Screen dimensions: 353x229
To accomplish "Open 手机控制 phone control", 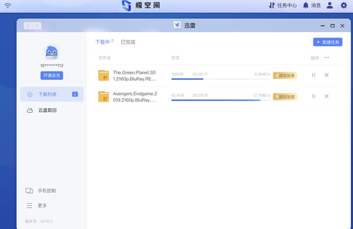I will 47,190.
